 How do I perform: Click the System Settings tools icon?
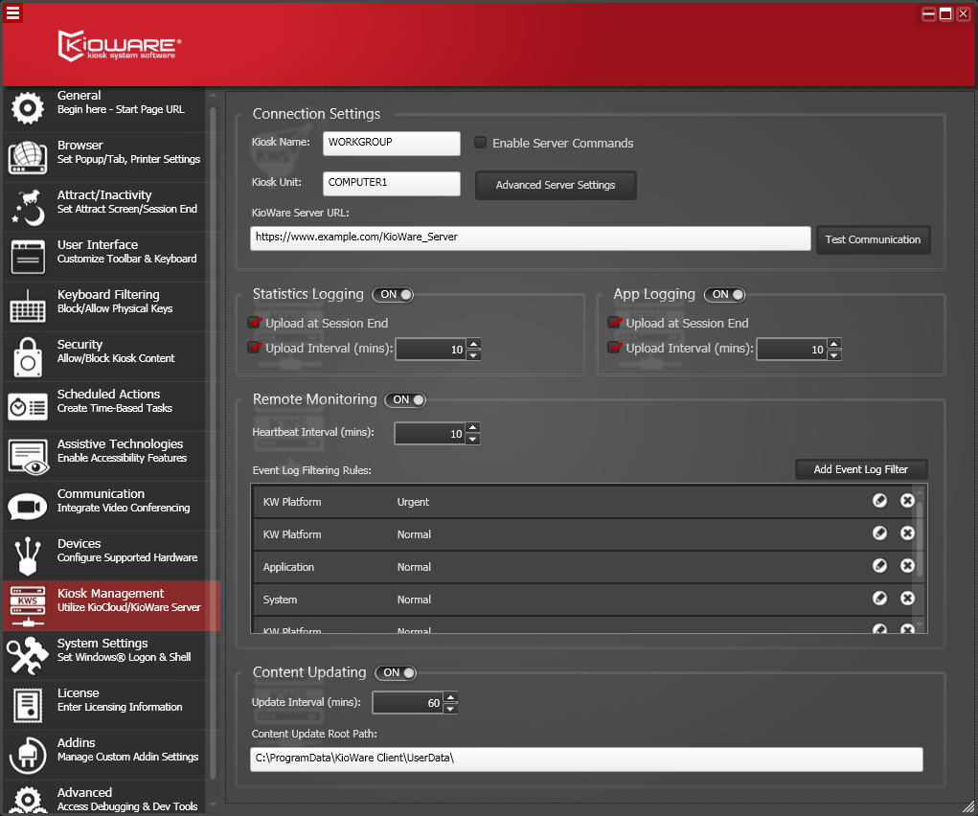27,655
